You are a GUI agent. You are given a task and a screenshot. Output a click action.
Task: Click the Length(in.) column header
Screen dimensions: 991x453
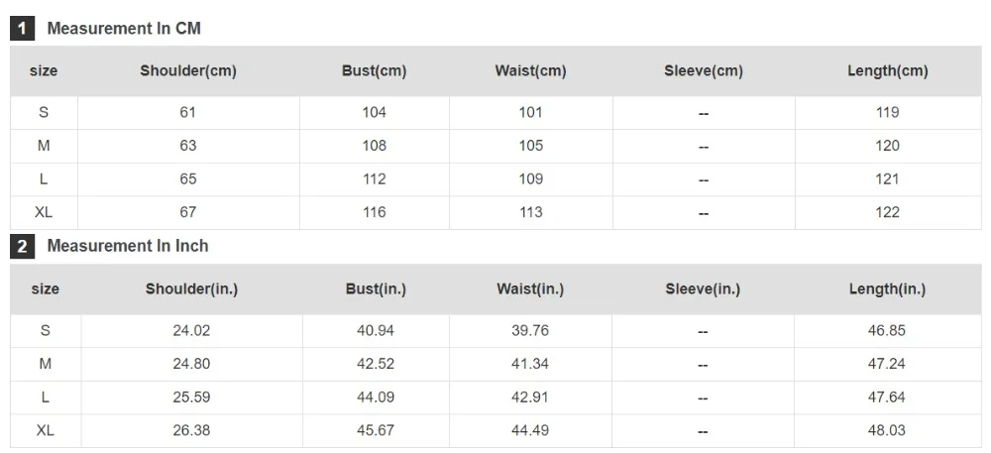(x=887, y=288)
